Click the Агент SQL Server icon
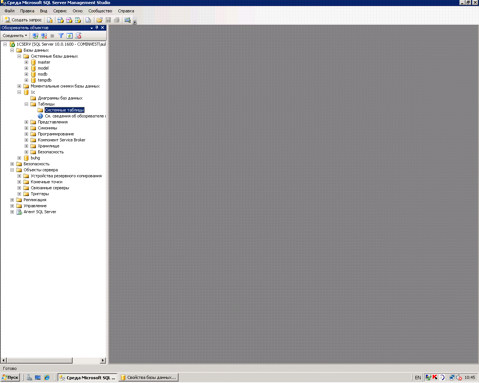Image resolution: width=479 pixels, height=383 pixels. 19,212
